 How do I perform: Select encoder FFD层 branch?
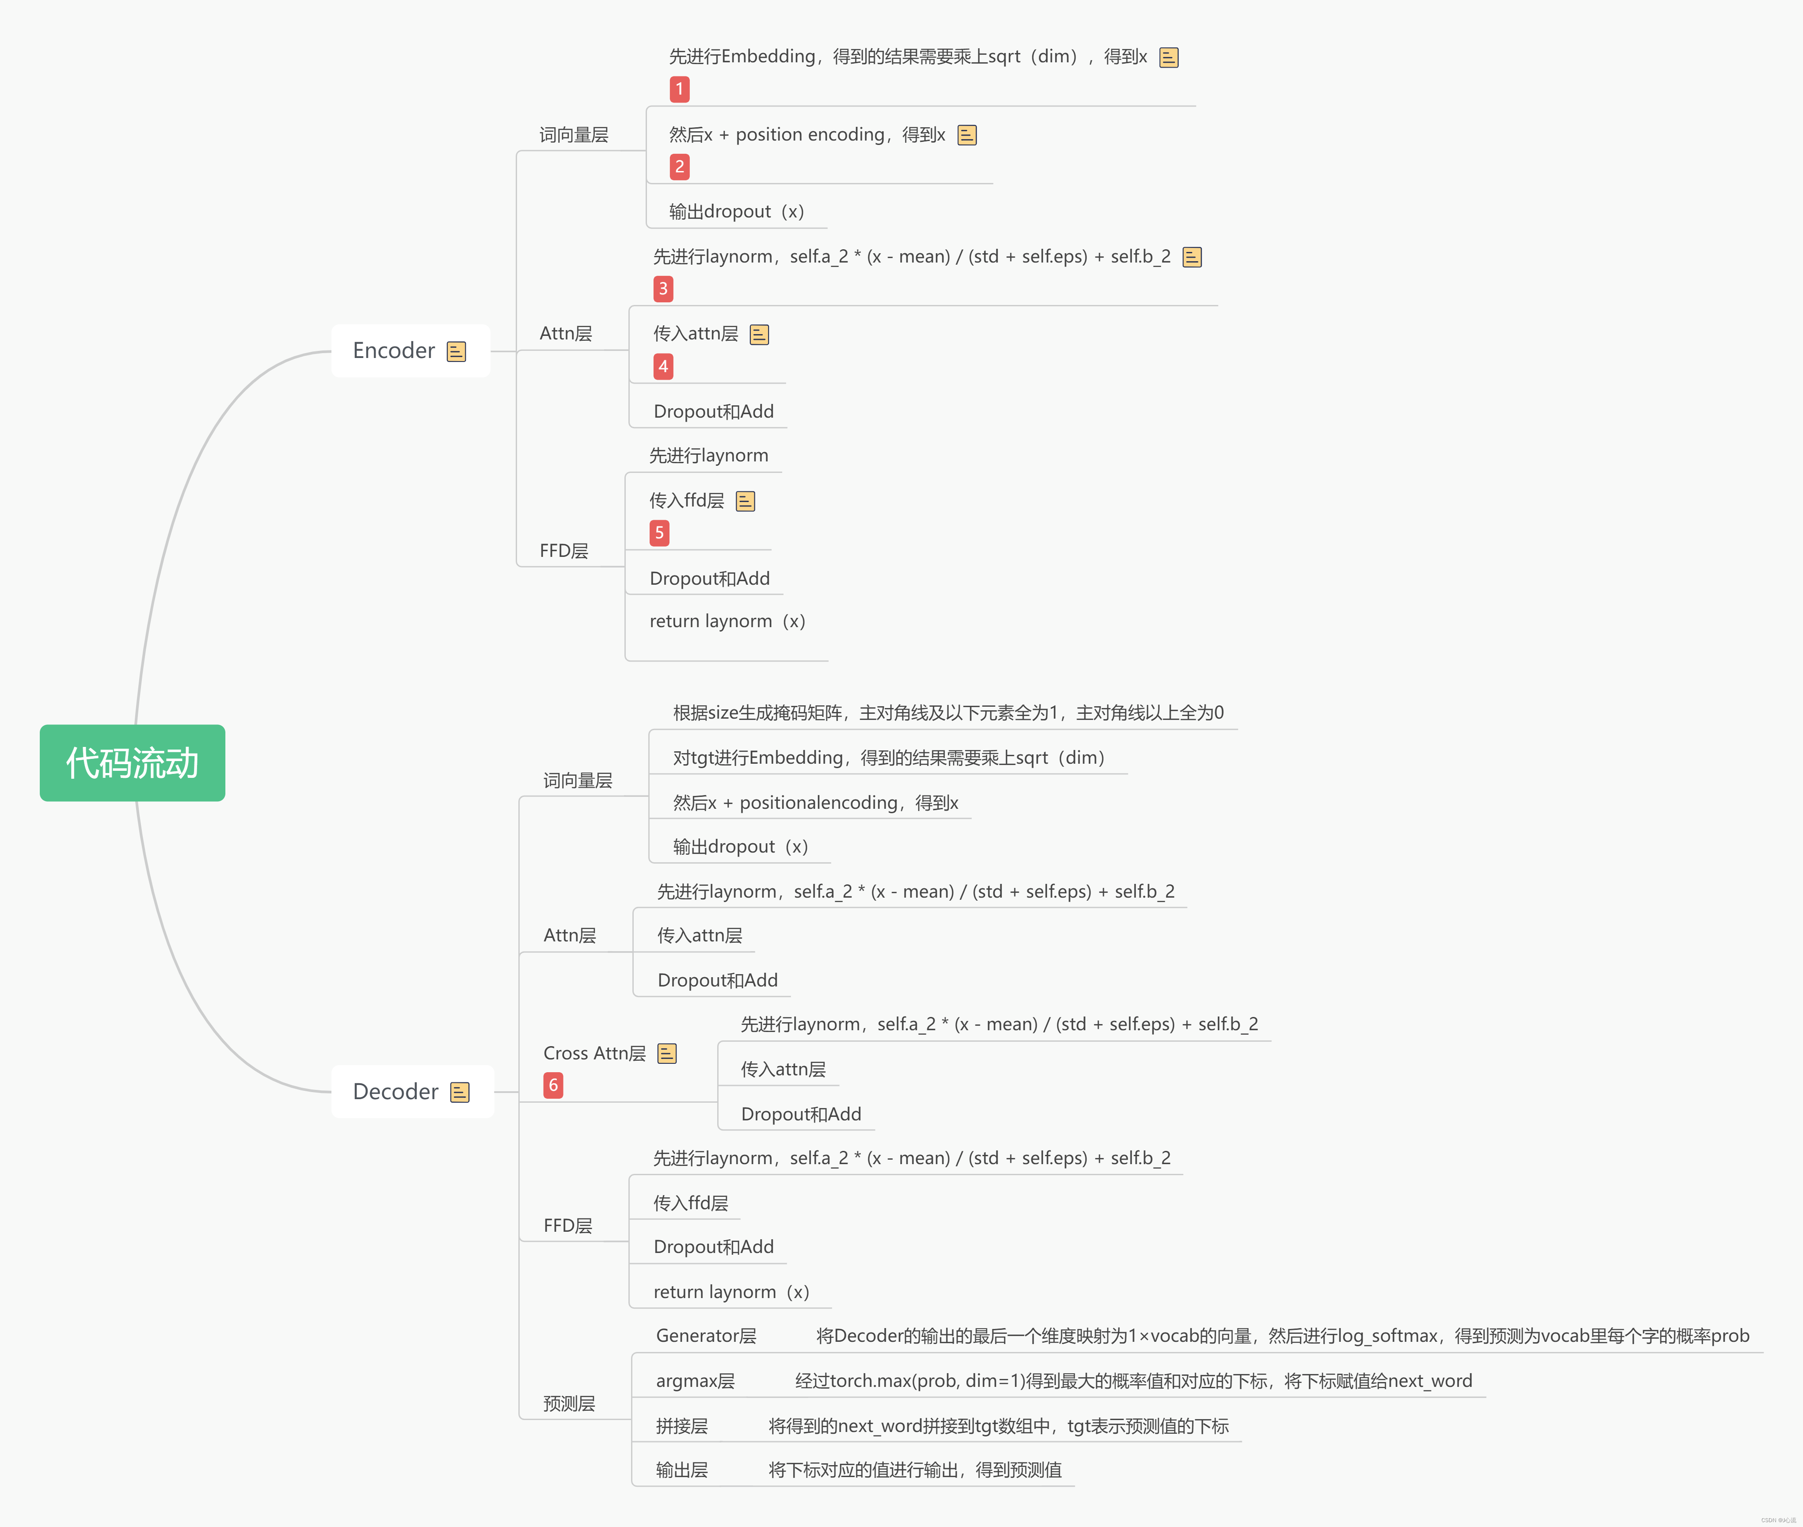click(x=563, y=551)
